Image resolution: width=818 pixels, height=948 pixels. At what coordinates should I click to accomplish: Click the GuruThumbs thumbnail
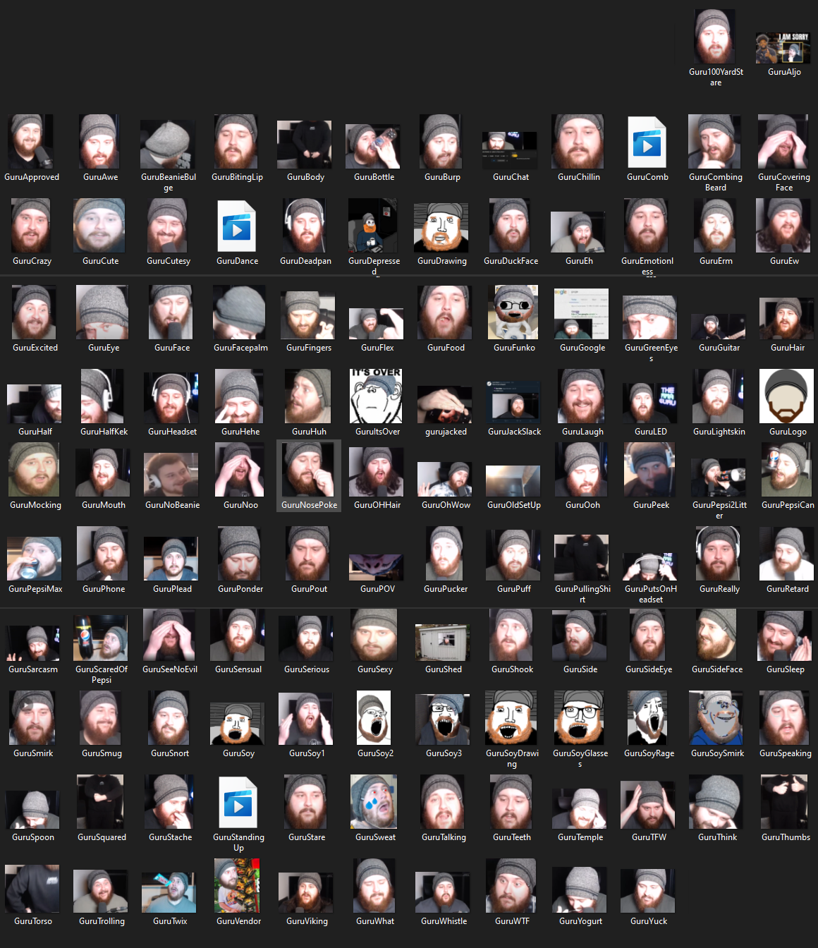coord(784,802)
